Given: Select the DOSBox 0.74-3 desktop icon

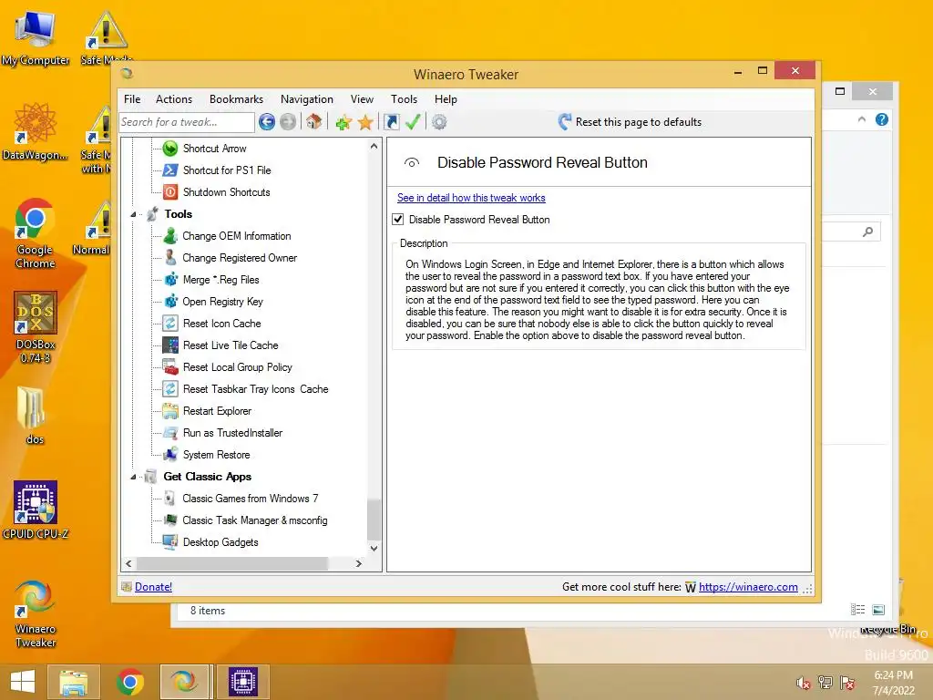Looking at the screenshot, I should [x=36, y=327].
